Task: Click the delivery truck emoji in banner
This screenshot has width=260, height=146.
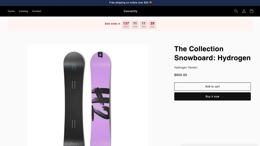Action: tap(150, 3)
